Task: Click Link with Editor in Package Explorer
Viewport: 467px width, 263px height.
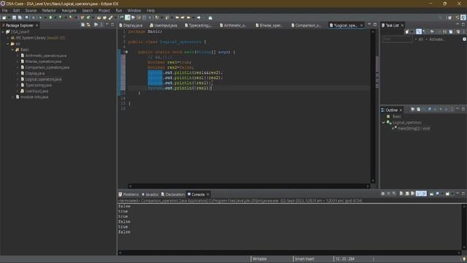Action: coord(88,25)
